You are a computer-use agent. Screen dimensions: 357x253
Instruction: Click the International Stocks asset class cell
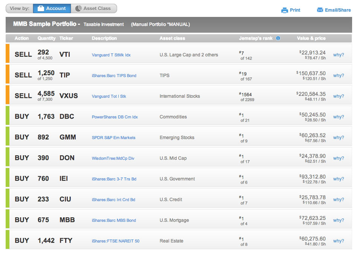coord(180,96)
